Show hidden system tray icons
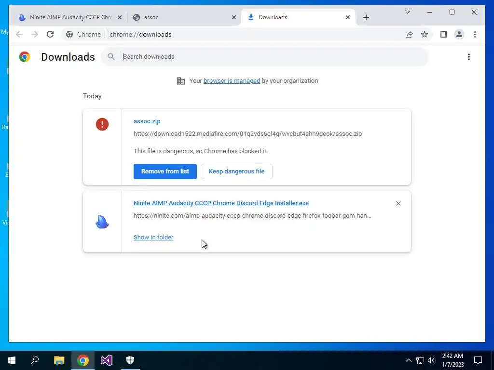494x370 pixels. (x=408, y=360)
